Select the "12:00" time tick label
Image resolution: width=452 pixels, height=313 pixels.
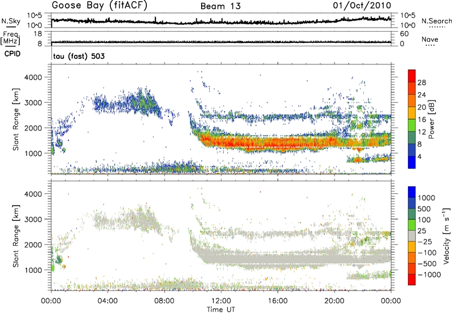(221, 301)
